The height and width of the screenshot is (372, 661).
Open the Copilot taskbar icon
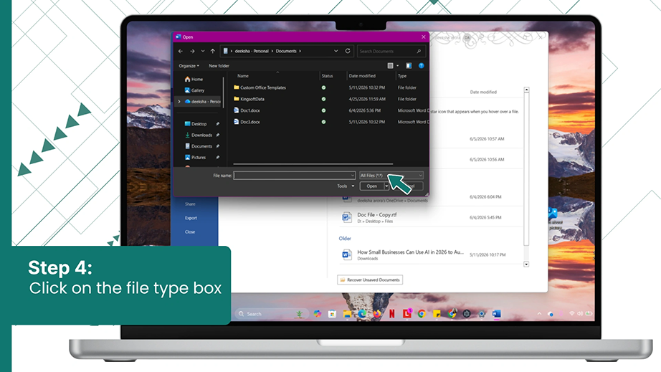coord(318,314)
